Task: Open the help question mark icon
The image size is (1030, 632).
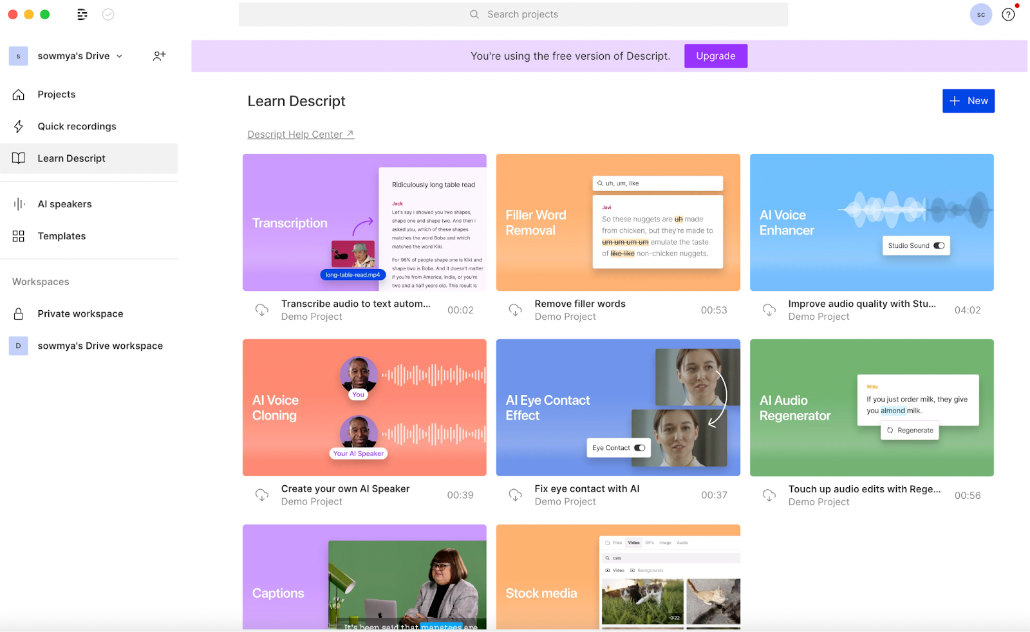Action: pyautogui.click(x=1008, y=14)
